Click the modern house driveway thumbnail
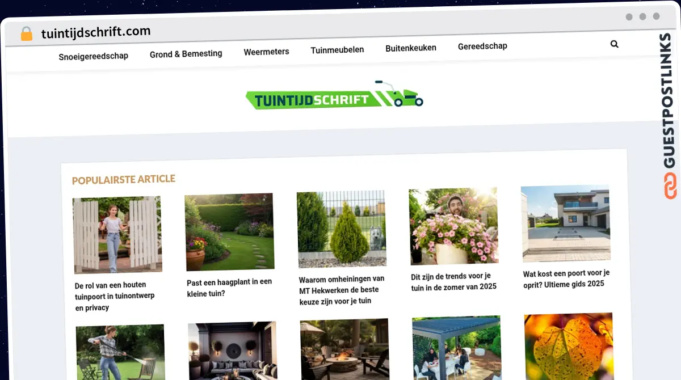The image size is (681, 380). (x=566, y=223)
